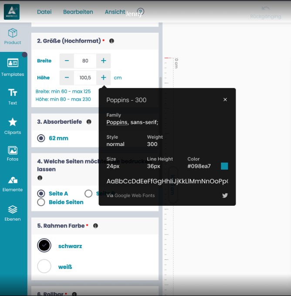The height and width of the screenshot is (296, 291).
Task: Select the Text tool in sidebar
Action: (13, 97)
